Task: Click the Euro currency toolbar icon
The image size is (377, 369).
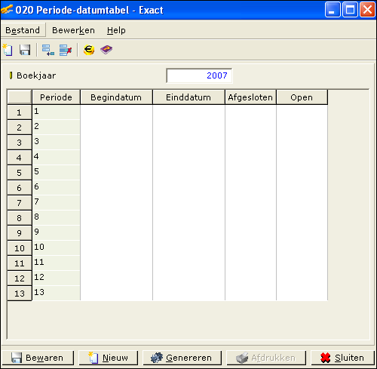Action: [x=89, y=50]
